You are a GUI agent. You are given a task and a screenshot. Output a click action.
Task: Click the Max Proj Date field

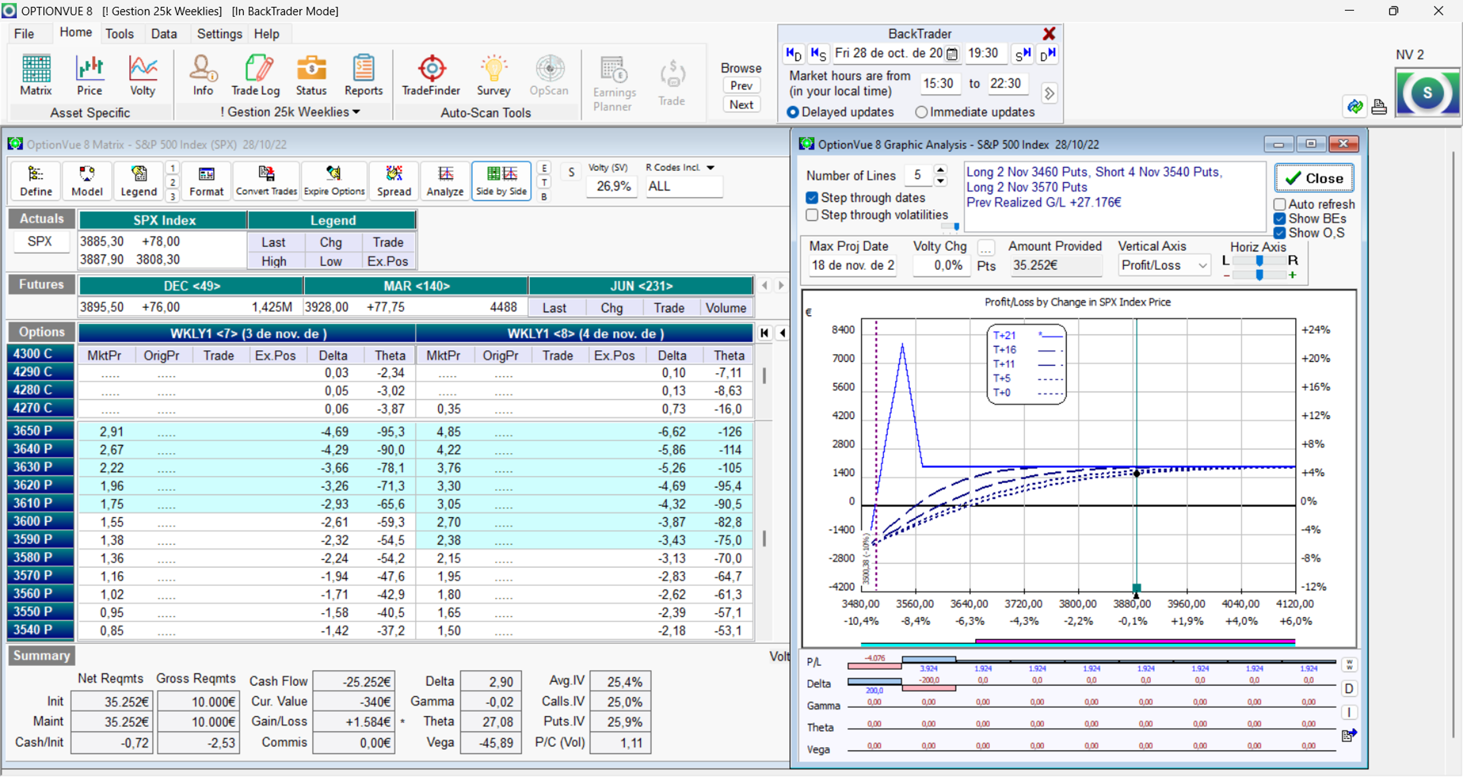point(853,265)
